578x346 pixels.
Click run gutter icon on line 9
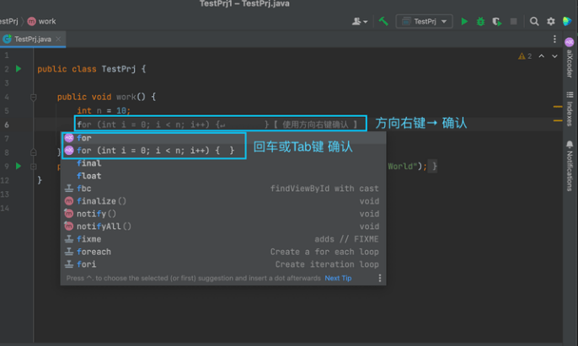pos(19,166)
